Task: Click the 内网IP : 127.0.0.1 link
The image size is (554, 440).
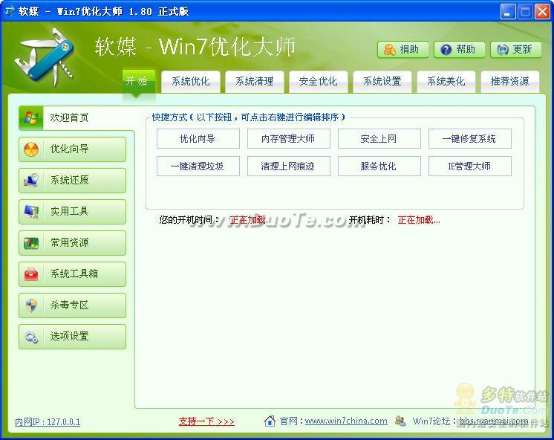Action: pyautogui.click(x=48, y=421)
